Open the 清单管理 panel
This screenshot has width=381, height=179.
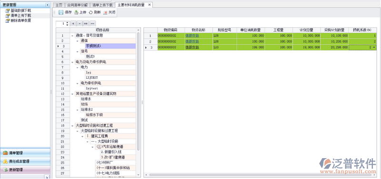point(25,153)
